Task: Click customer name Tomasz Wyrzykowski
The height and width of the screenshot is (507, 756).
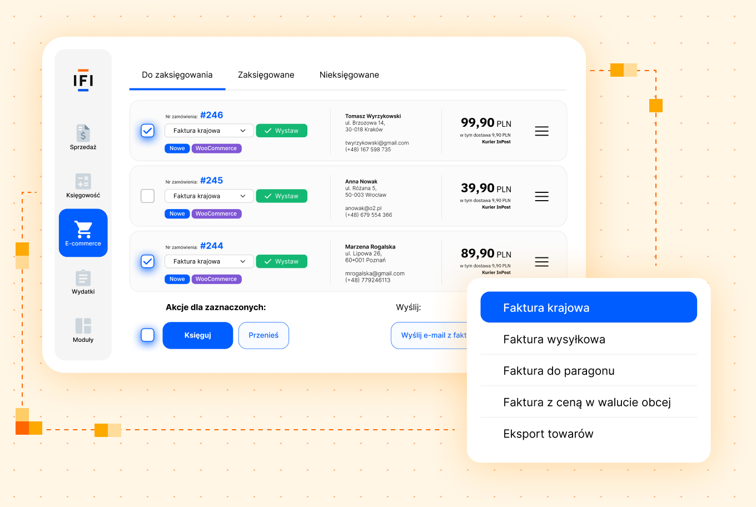Action: 373,116
